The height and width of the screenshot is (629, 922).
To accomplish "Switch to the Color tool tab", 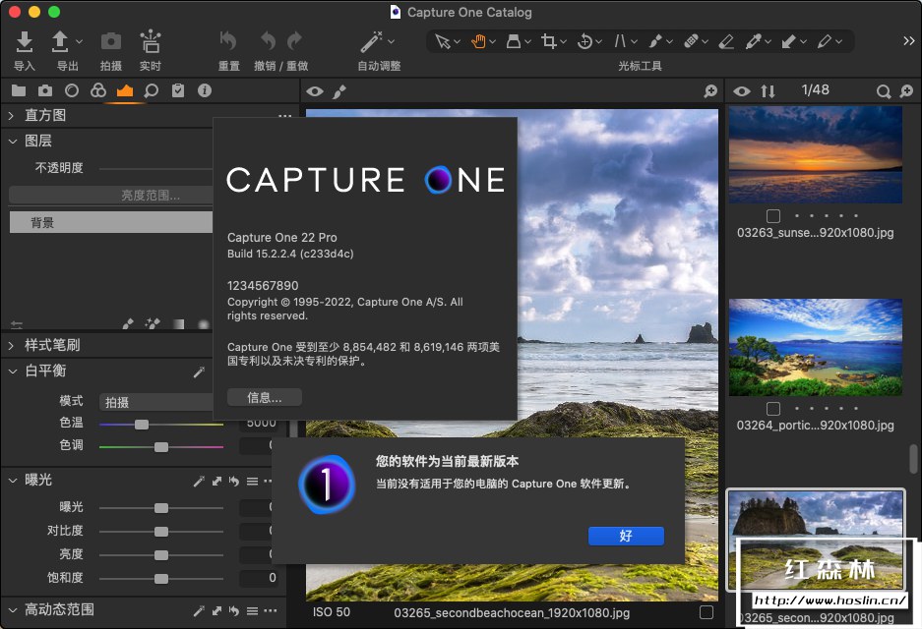I will tap(97, 90).
